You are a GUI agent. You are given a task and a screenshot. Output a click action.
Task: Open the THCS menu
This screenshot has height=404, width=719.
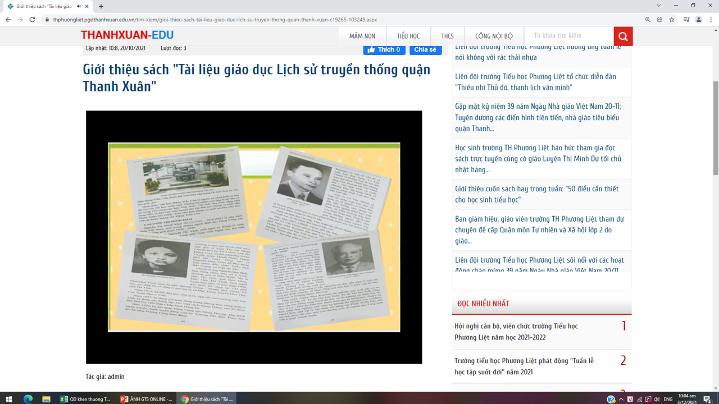[448, 36]
